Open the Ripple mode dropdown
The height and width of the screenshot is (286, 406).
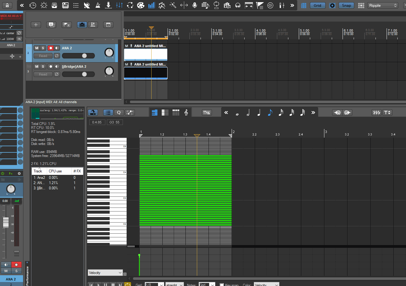click(383, 5)
